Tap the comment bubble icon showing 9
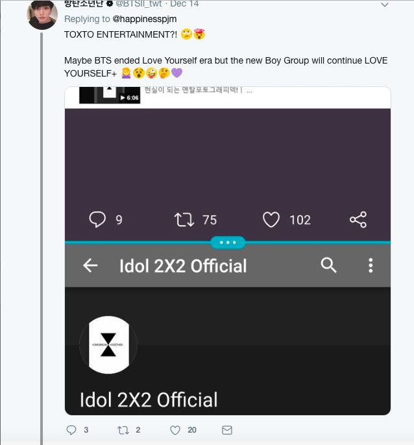414x445 pixels. [x=97, y=220]
